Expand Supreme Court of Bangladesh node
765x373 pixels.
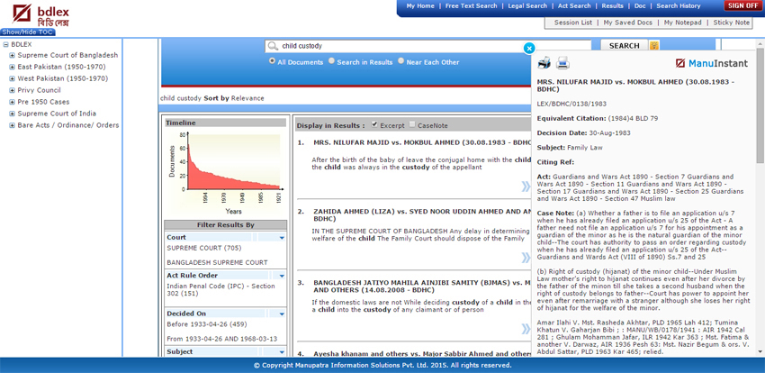[13, 55]
